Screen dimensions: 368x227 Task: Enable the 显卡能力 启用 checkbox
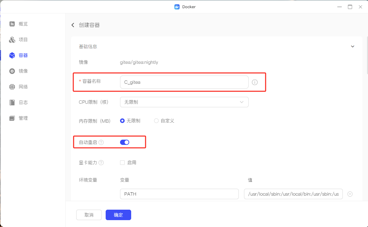pyautogui.click(x=122, y=163)
